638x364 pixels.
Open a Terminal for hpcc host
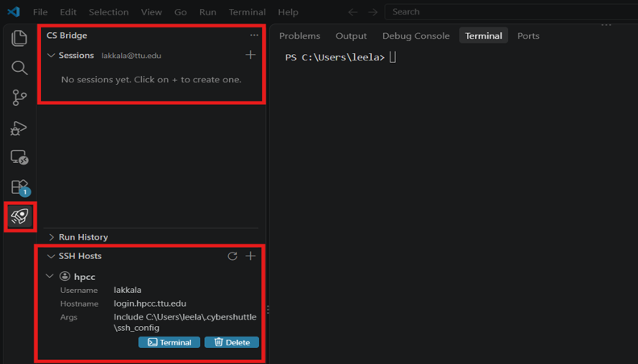[x=169, y=342]
